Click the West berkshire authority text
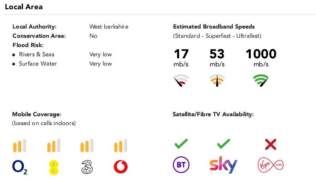This screenshot has height=183, width=316. pos(109,27)
